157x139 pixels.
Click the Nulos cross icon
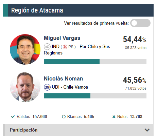coord(114,117)
